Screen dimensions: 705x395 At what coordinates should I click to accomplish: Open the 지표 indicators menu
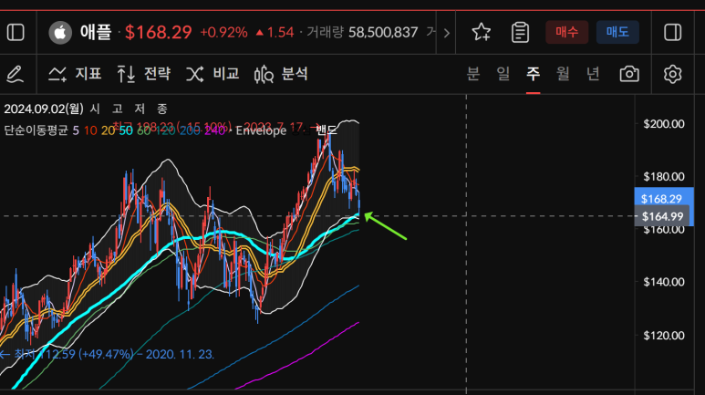[75, 74]
